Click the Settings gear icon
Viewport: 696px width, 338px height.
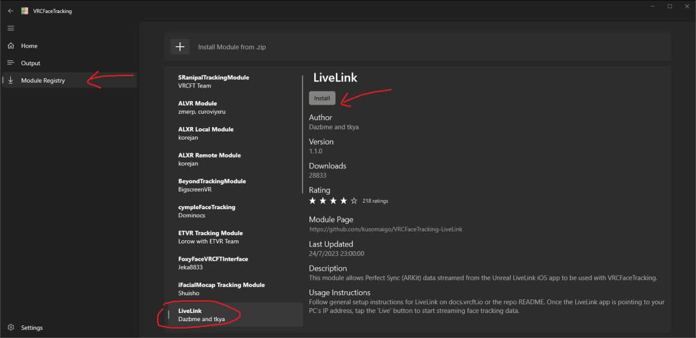click(11, 328)
